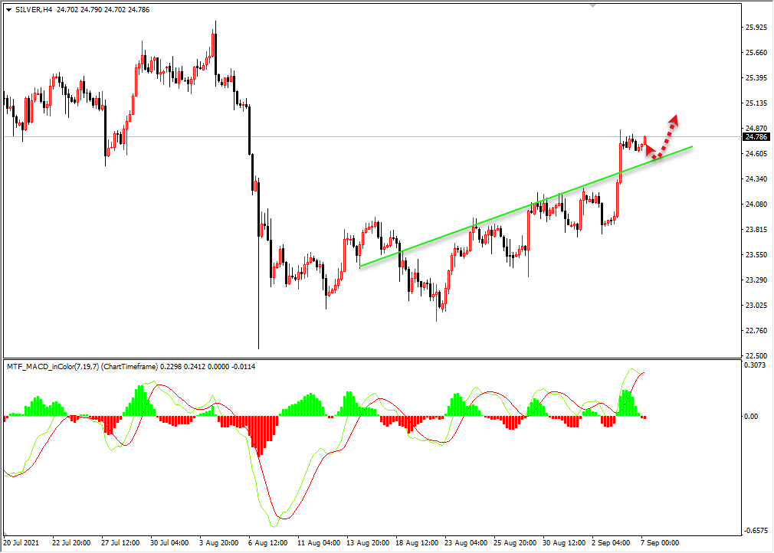Click the 25.925 price scale label
Viewport: 774px width, 553px height.
756,27
